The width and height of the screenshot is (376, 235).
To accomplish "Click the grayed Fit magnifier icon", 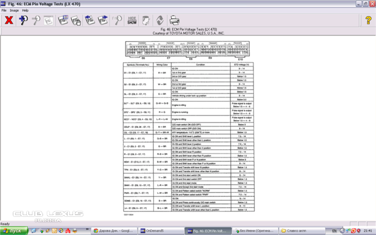I will coord(117,20).
